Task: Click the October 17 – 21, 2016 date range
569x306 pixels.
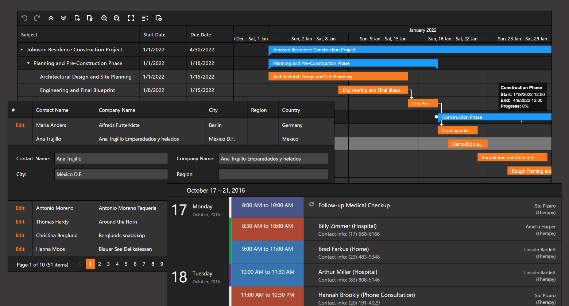Action: click(216, 190)
